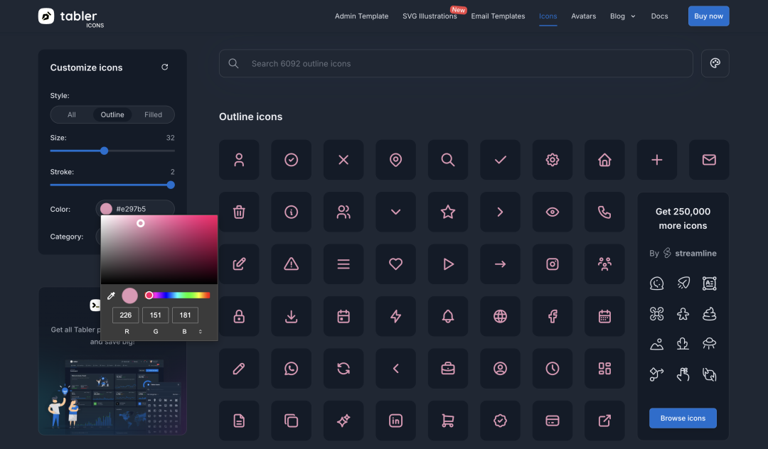Screen dimensions: 768x449
Task: Click the Instagram brand icon tile
Action: (553, 264)
